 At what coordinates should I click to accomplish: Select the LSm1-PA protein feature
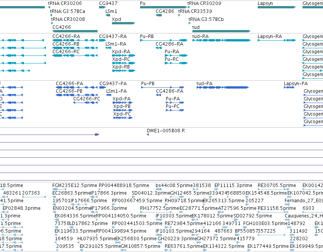coord(109,95)
